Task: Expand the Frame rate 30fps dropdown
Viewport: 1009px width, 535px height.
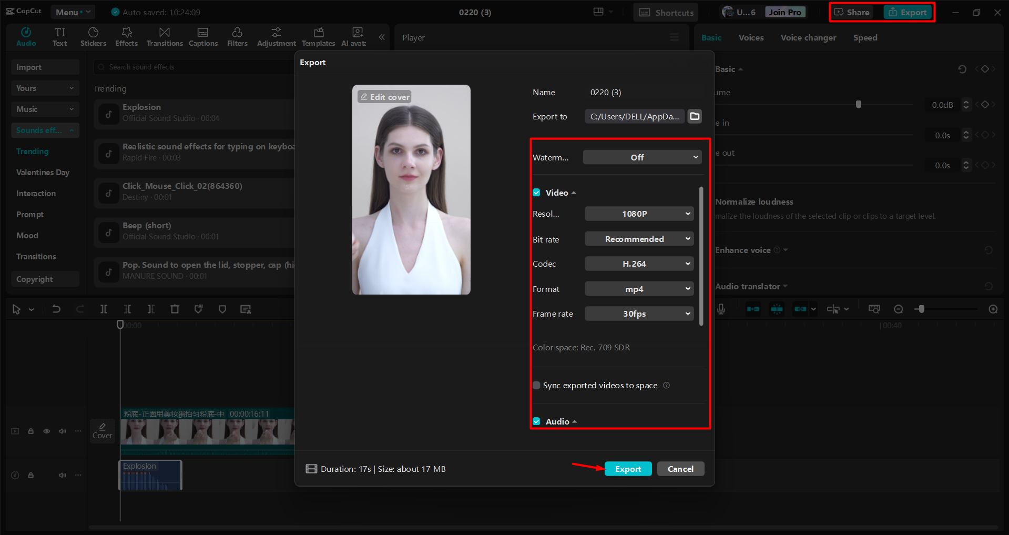Action: click(x=639, y=314)
